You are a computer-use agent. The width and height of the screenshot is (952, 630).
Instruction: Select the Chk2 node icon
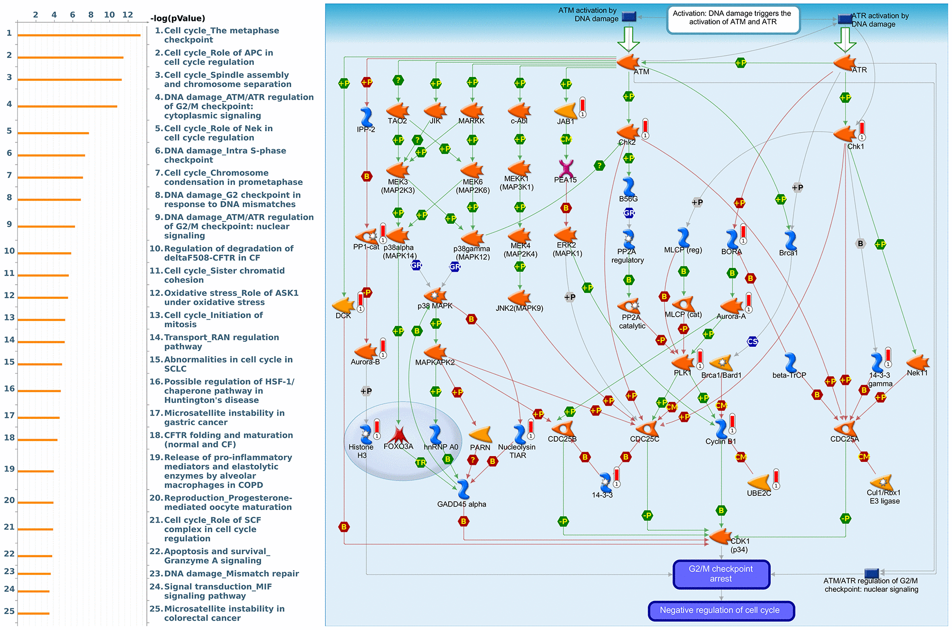(628, 131)
